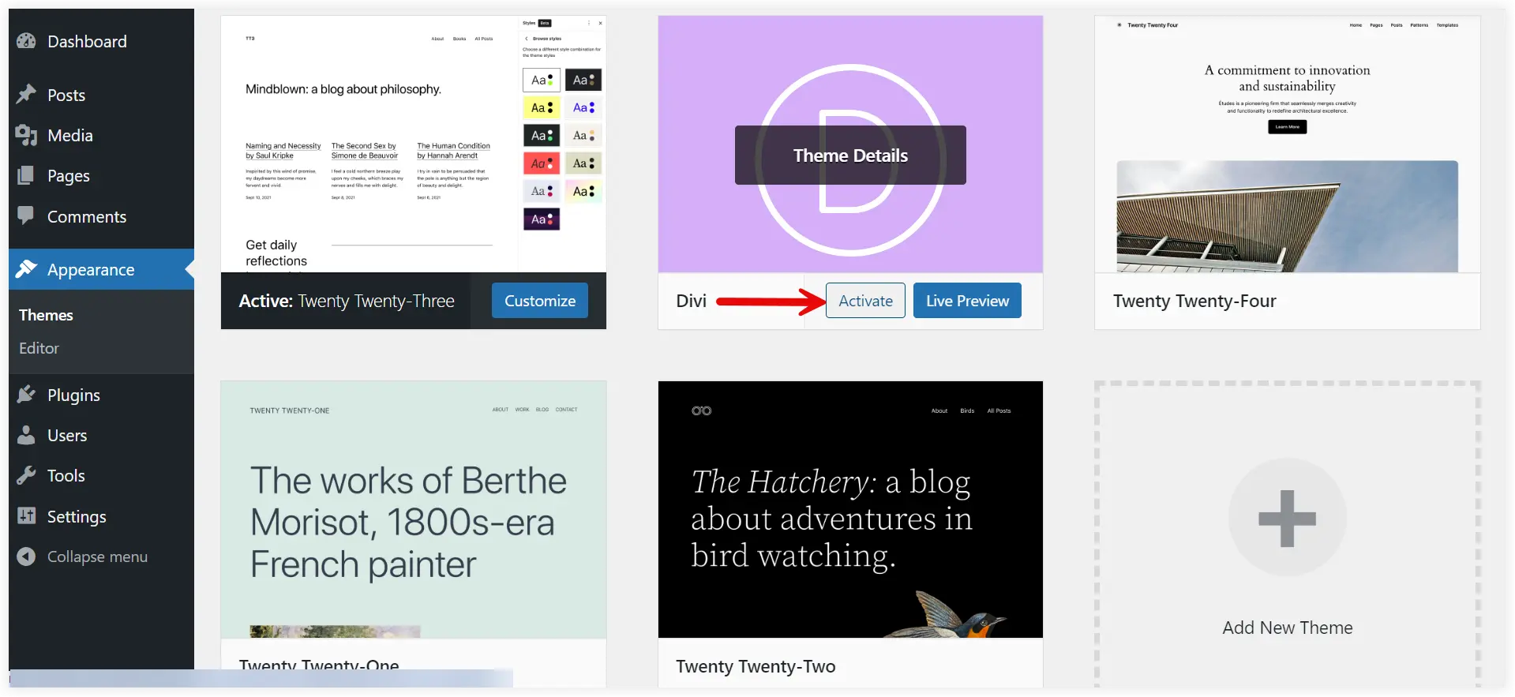The width and height of the screenshot is (1515, 697).
Task: Click the Twenty Twenty-Four theme name
Action: [1194, 301]
